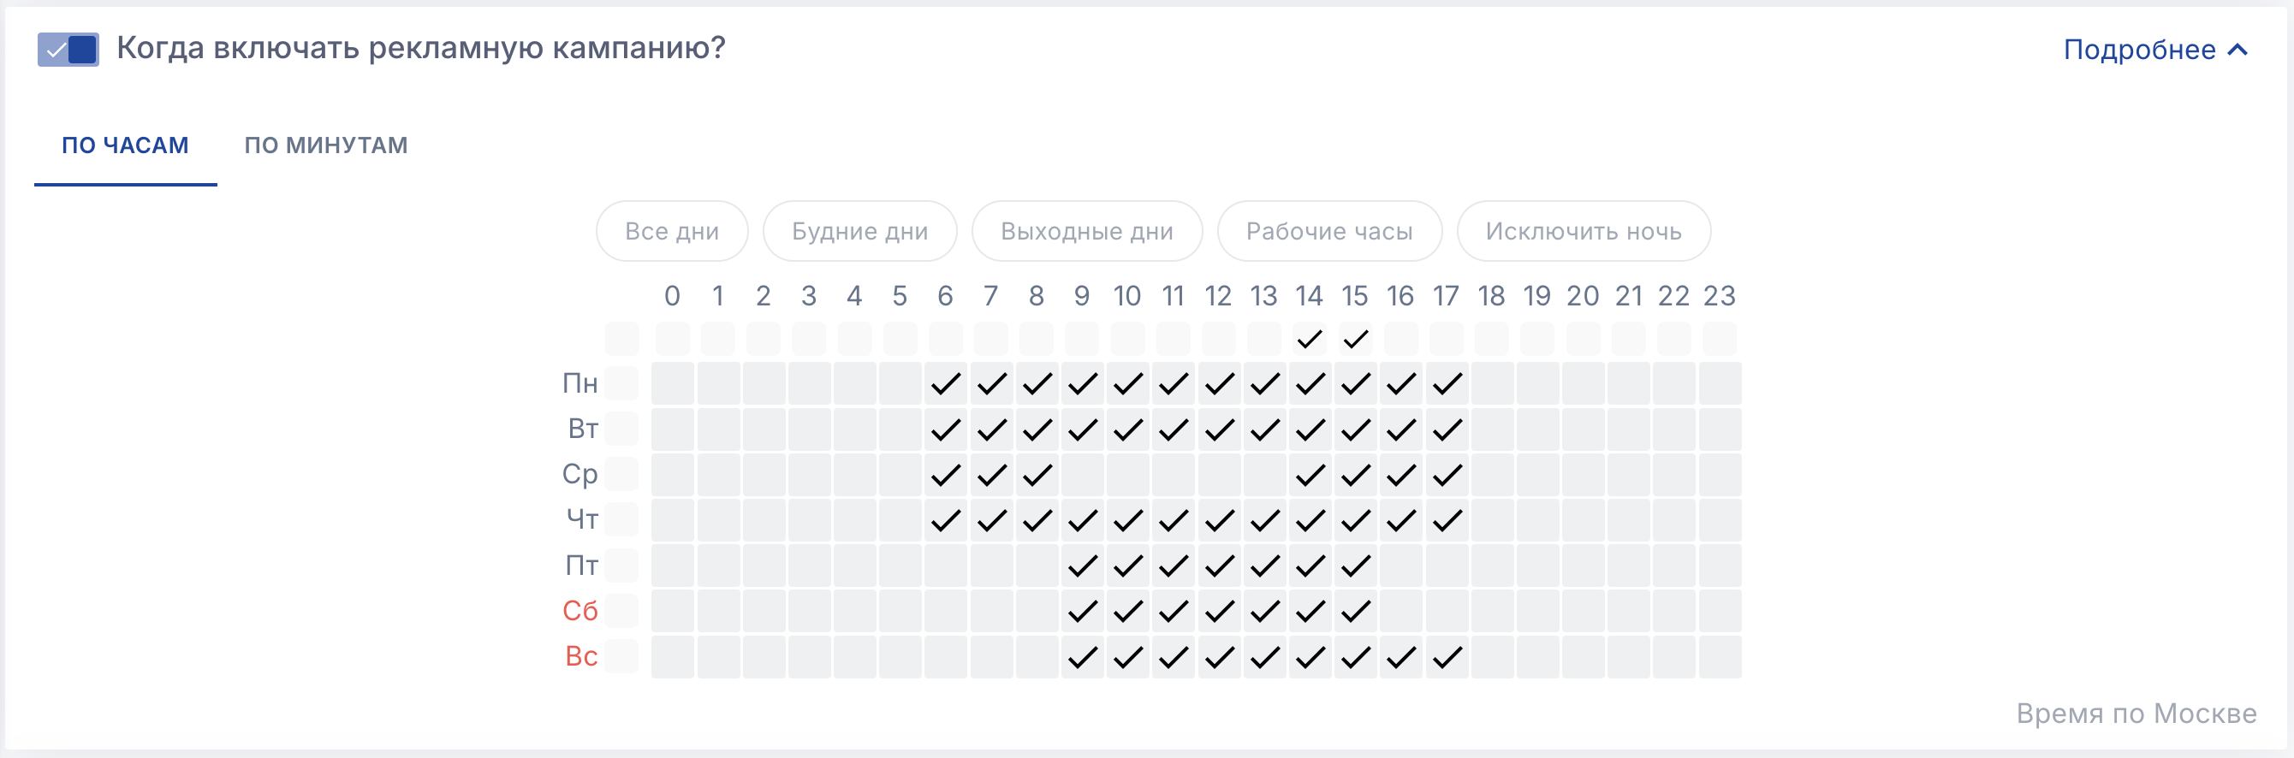The image size is (2294, 758).
Task: Click the Все дни preset button
Action: point(671,231)
